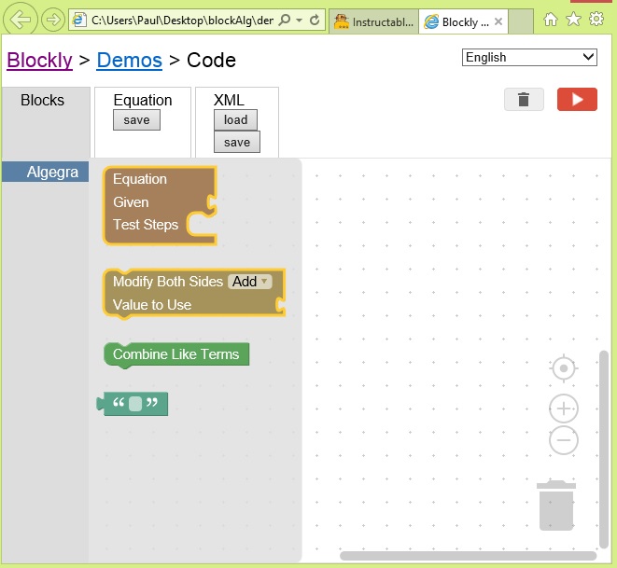Viewport: 617px width, 568px height.
Task: Open Favorites with the star icon
Action: [573, 19]
